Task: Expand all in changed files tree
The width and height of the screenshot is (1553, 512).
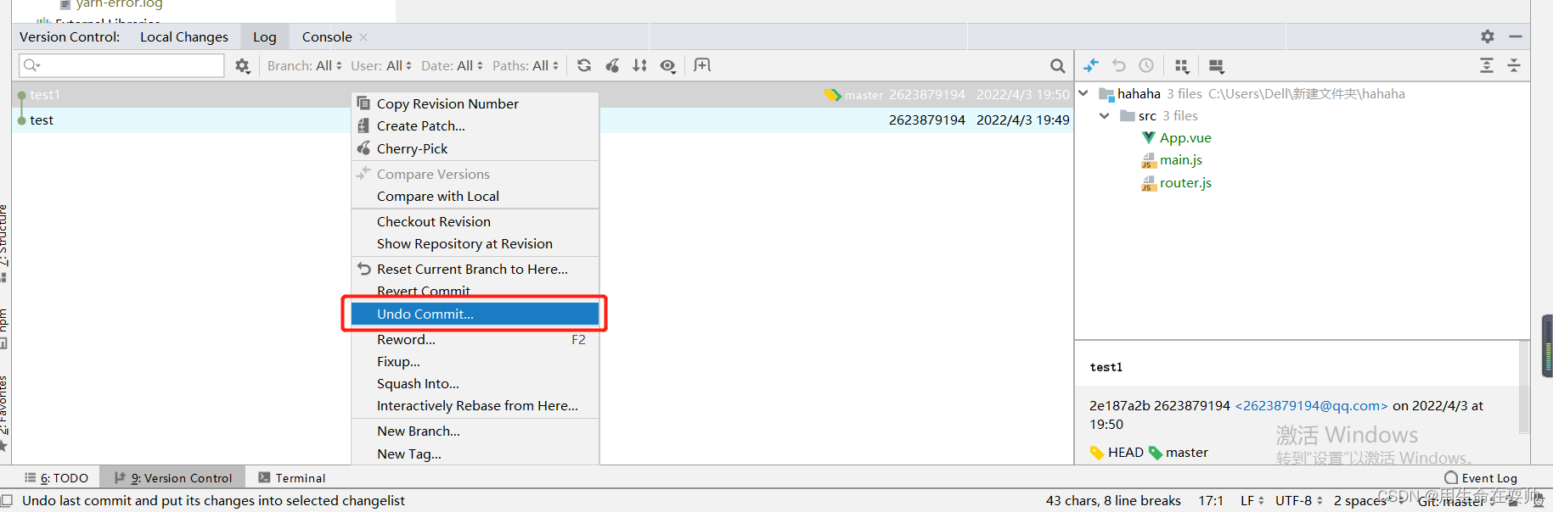Action: point(1487,65)
